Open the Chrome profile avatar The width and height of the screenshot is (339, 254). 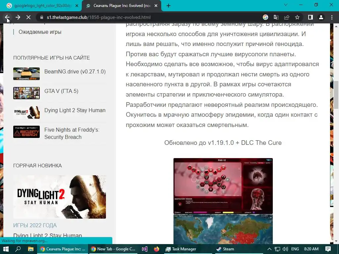click(x=321, y=17)
